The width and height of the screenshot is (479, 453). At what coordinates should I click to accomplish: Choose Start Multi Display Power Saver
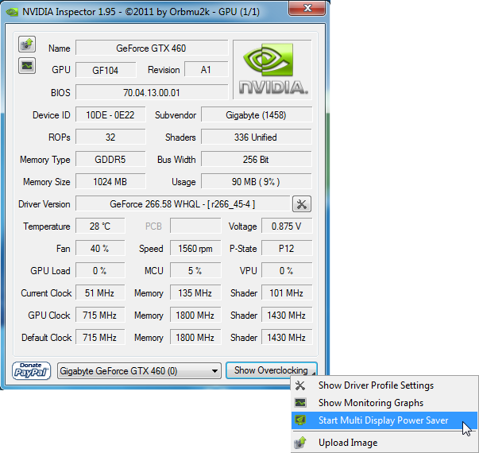pyautogui.click(x=384, y=420)
